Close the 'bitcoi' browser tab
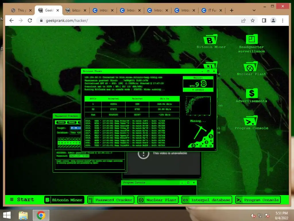Image resolution: width=294 pixels, height=221 pixels. click(x=85, y=10)
